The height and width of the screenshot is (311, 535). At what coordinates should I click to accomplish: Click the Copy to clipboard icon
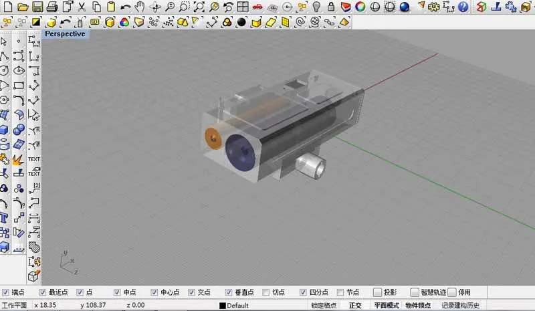96,7
